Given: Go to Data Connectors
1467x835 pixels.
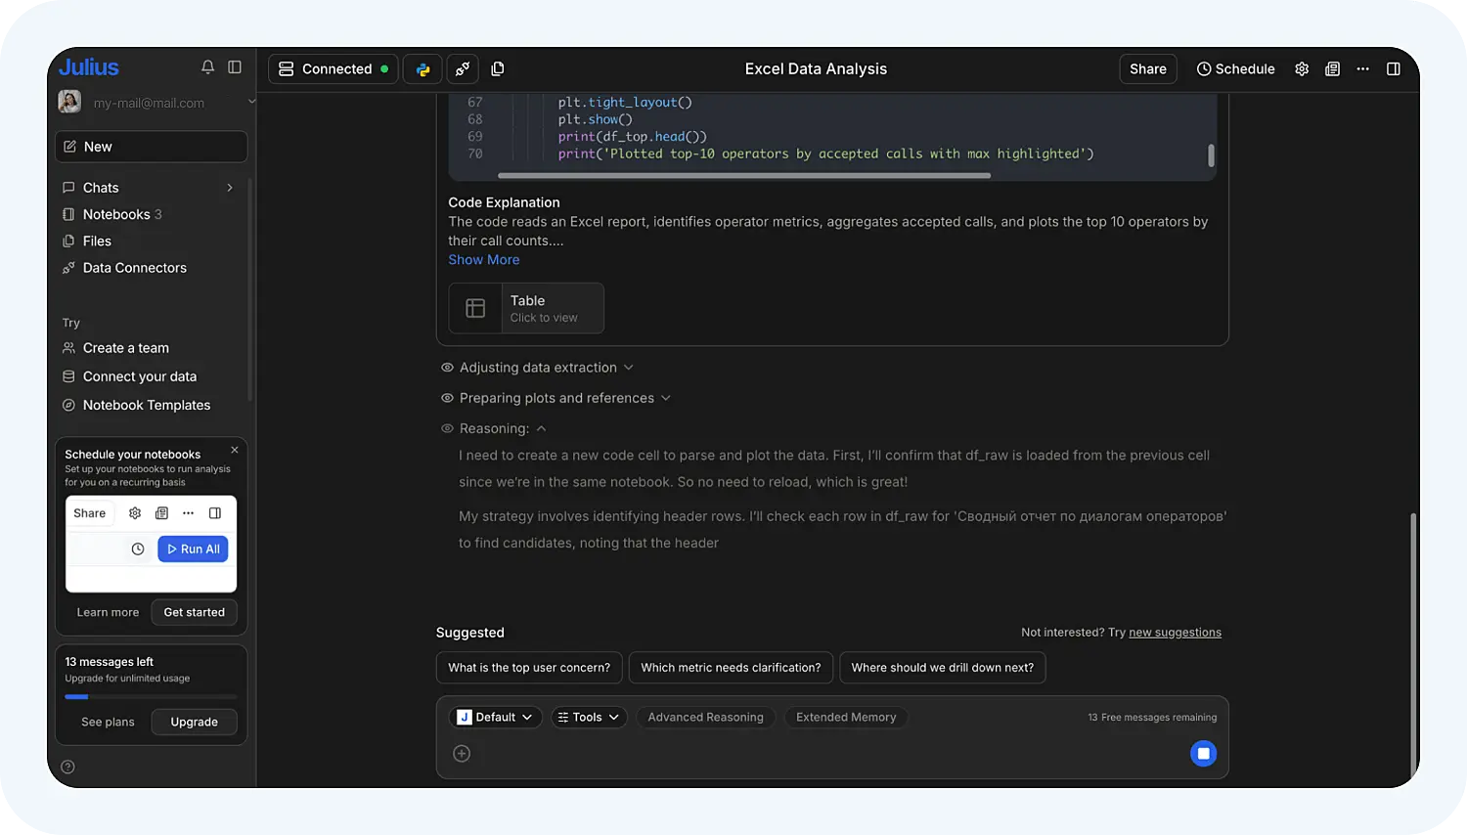Looking at the screenshot, I should click(x=134, y=268).
